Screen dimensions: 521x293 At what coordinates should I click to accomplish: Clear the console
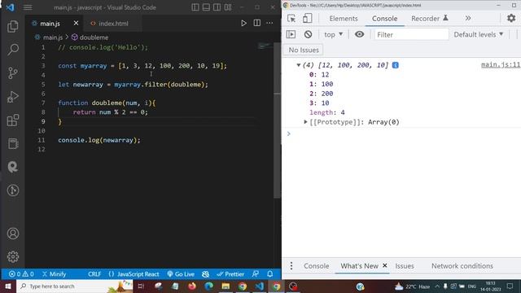[308, 34]
